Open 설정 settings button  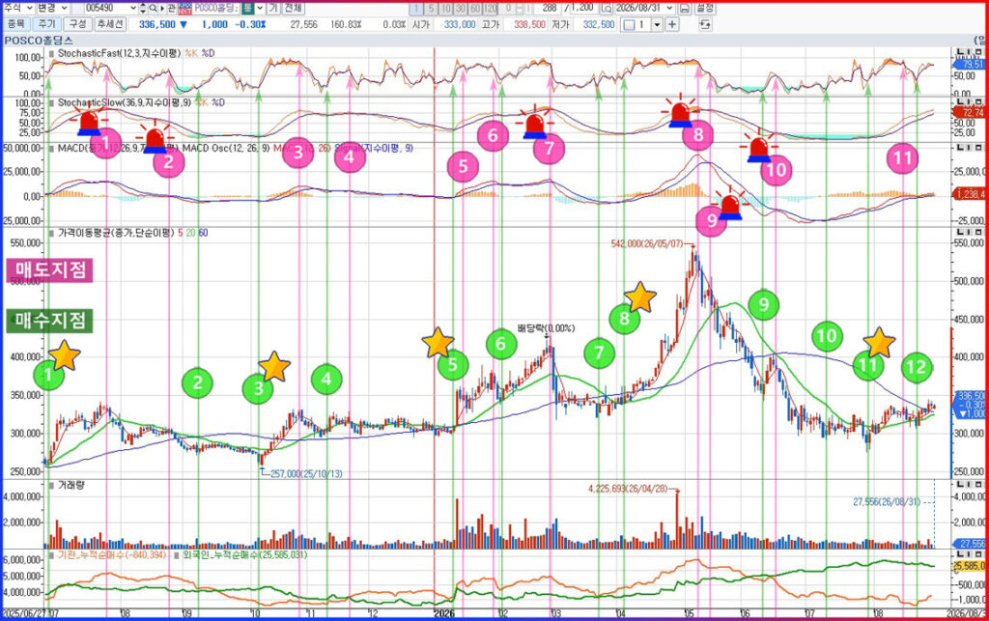pos(704,8)
